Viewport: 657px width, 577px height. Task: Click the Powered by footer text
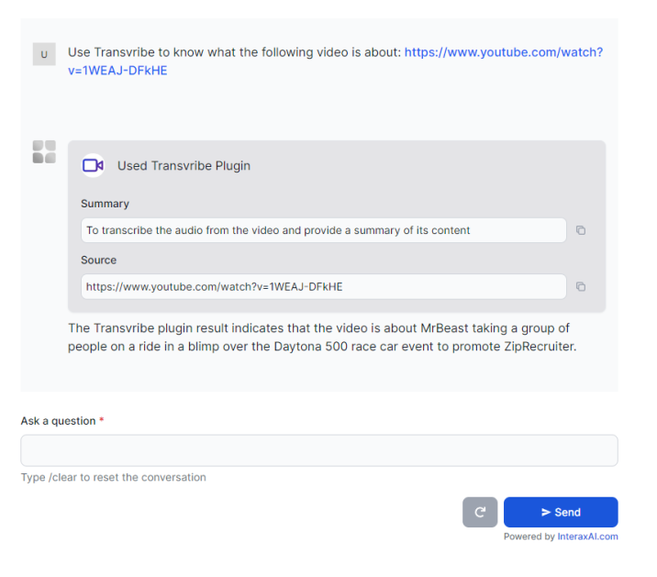(529, 537)
